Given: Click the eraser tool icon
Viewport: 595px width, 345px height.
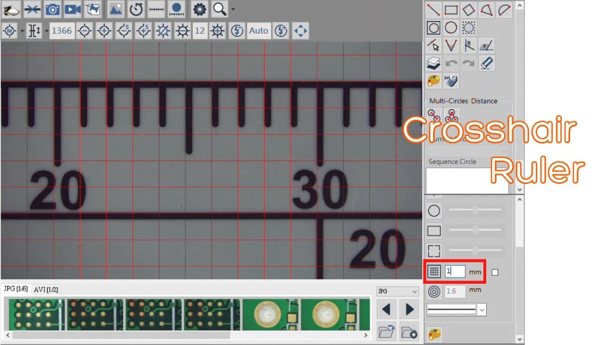Looking at the screenshot, I should (487, 63).
